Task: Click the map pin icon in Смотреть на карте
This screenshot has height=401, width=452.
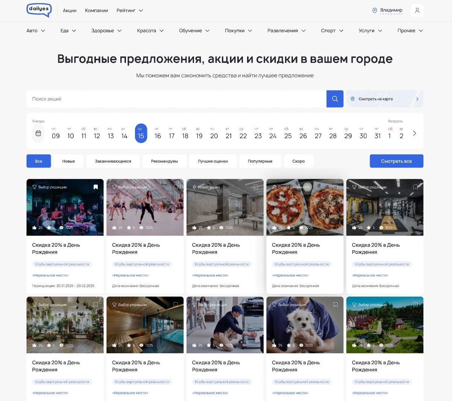Action: tap(353, 99)
